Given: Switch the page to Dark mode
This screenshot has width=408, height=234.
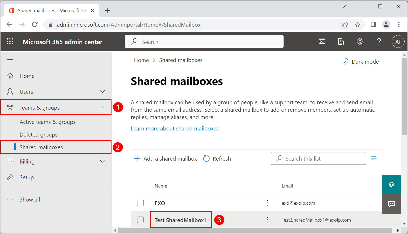Looking at the screenshot, I should pyautogui.click(x=360, y=62).
